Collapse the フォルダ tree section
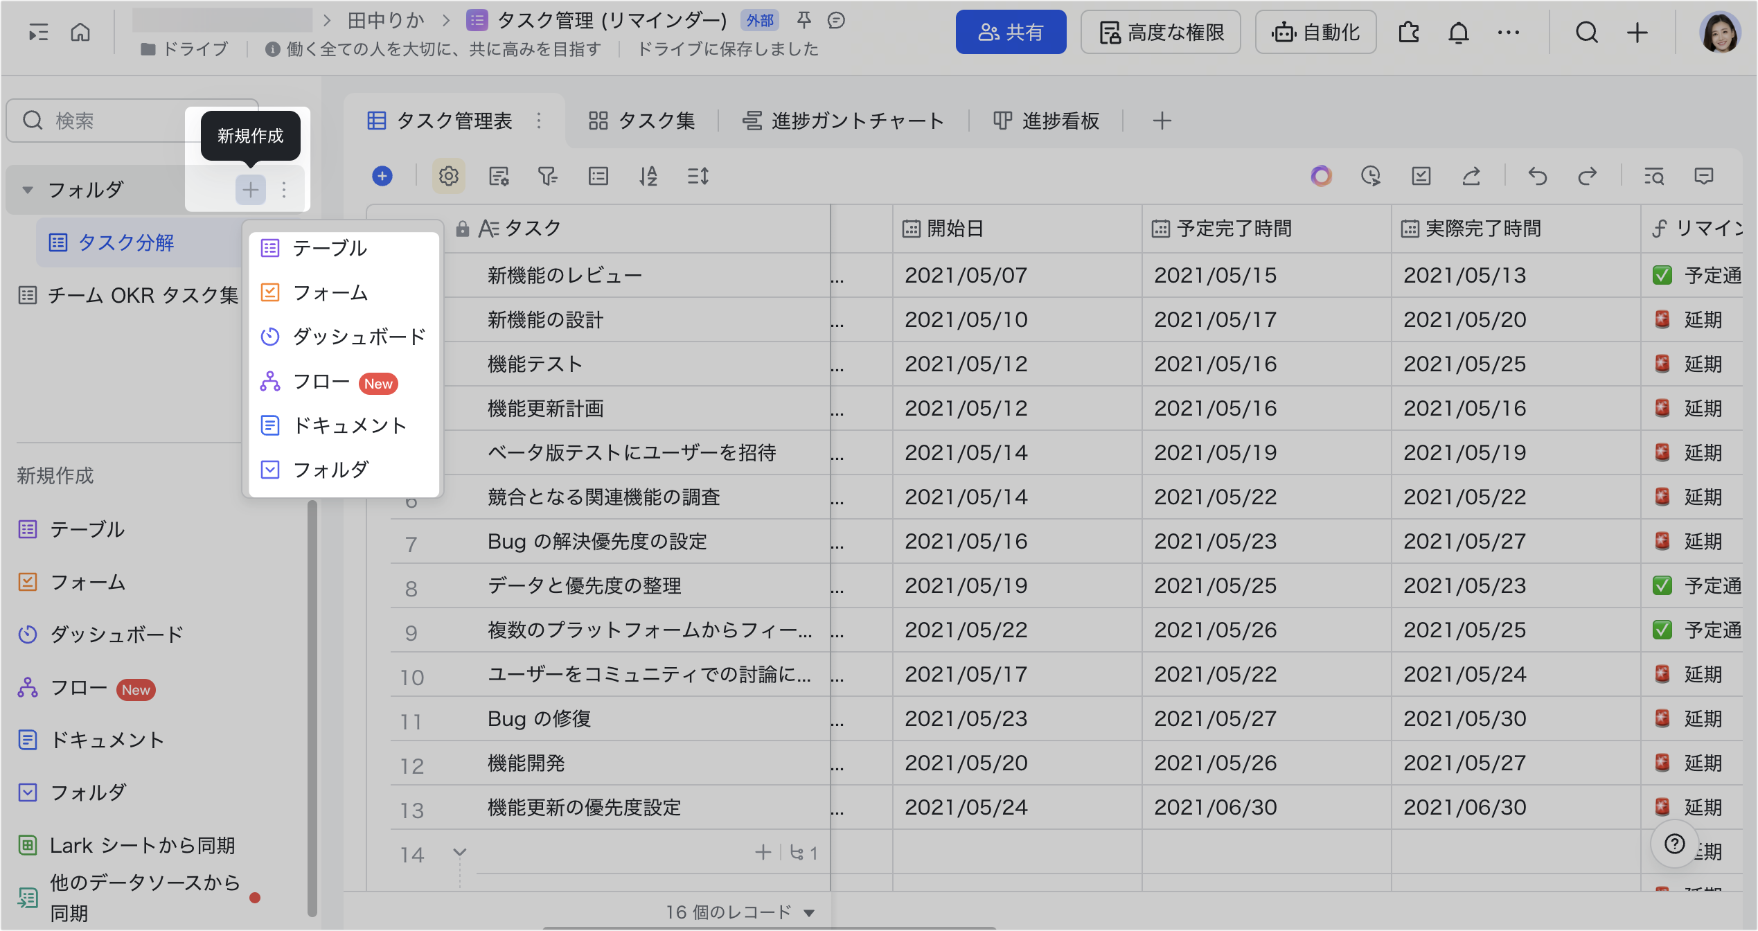Image resolution: width=1758 pixels, height=931 pixels. tap(28, 189)
